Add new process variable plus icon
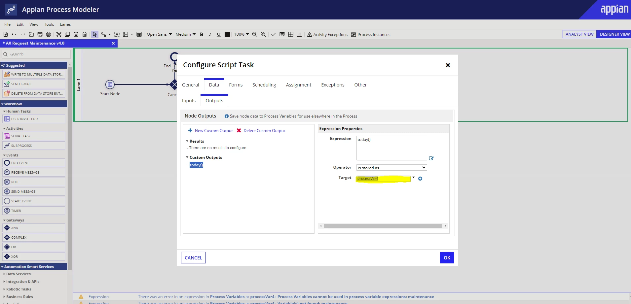631x304 pixels. click(x=420, y=179)
